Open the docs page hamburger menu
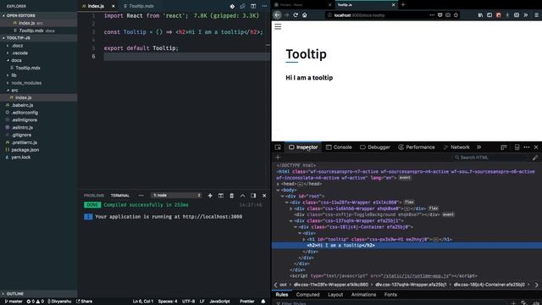The image size is (542, 305). pos(278,26)
